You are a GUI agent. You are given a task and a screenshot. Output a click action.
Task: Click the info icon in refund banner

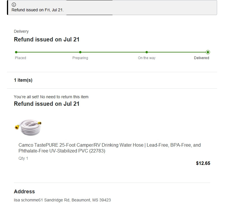pos(14,5)
